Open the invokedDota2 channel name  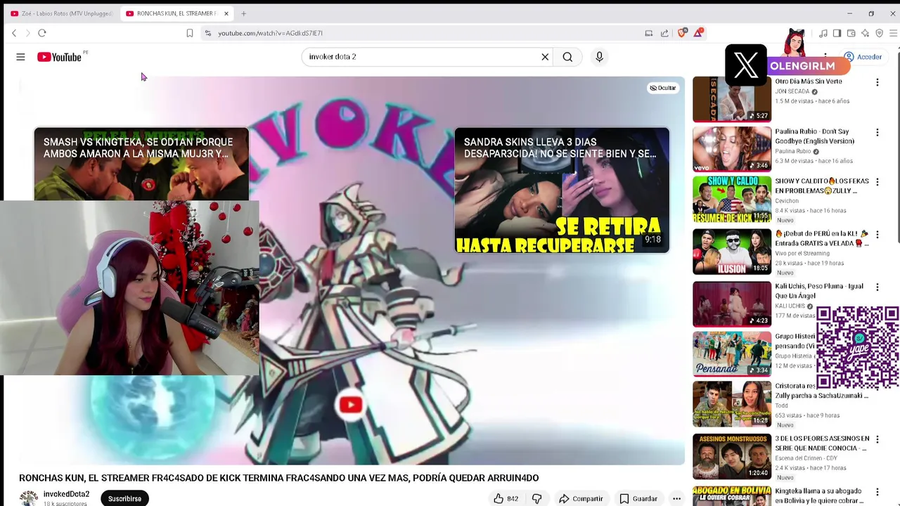66,494
